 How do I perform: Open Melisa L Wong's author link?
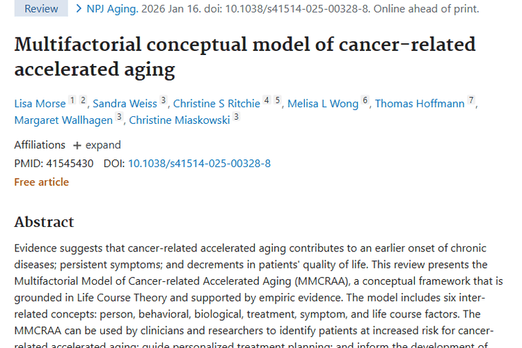323,104
